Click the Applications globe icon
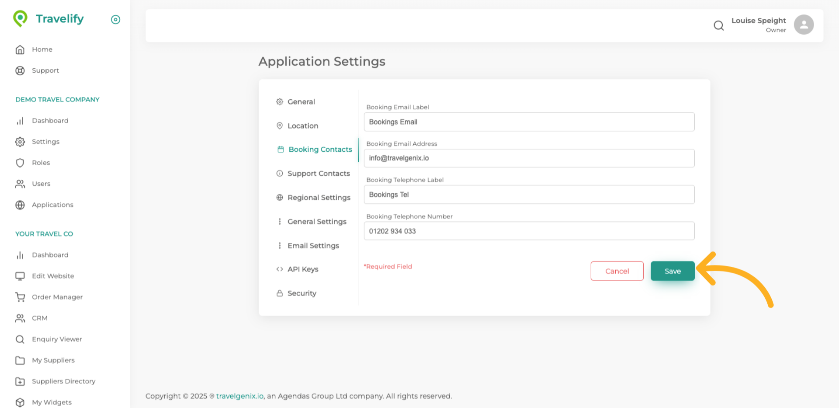839x408 pixels. pyautogui.click(x=20, y=205)
